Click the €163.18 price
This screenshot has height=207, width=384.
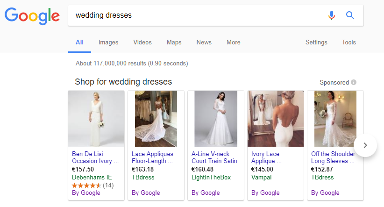point(142,169)
